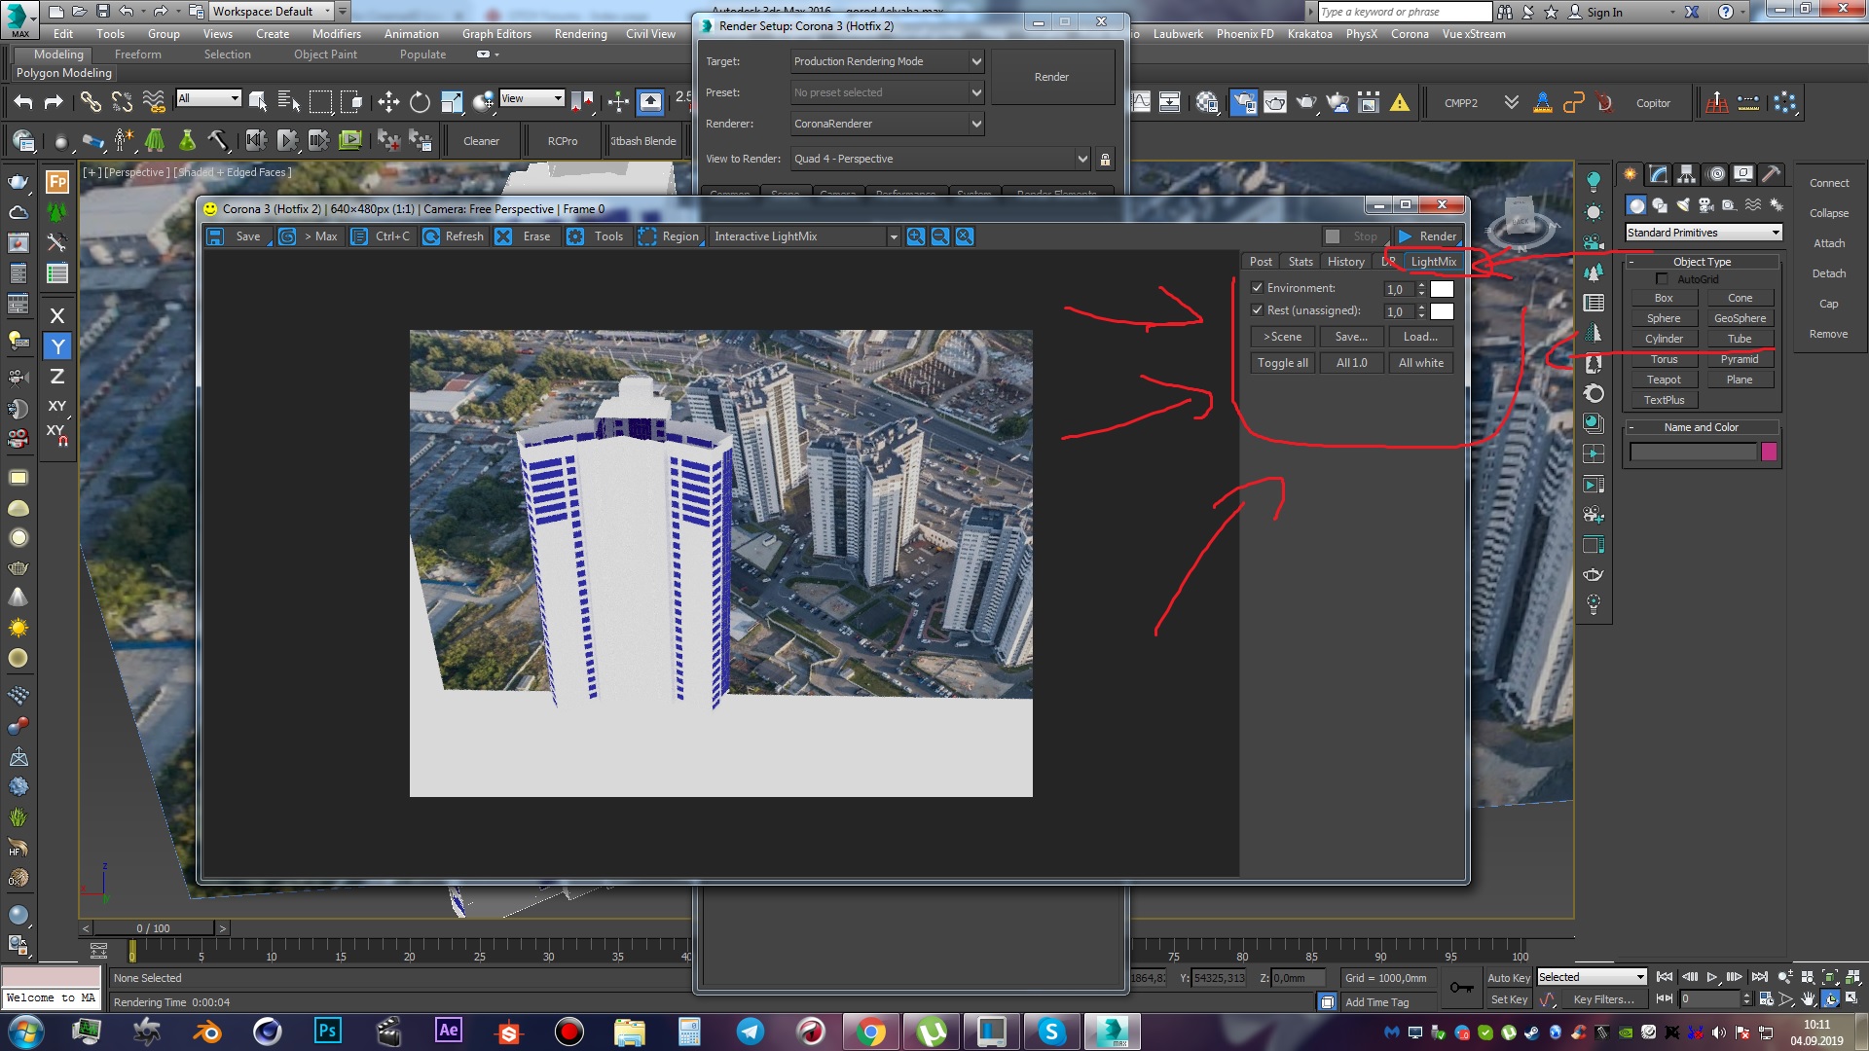Viewport: 1869px width, 1051px height.
Task: Click the Play Animation button
Action: pyautogui.click(x=1711, y=977)
